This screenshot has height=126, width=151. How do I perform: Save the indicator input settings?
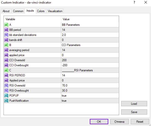click(134, 112)
